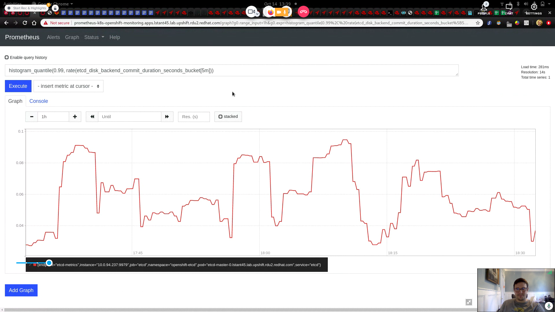The height and width of the screenshot is (312, 555).
Task: Switch to the Console tab
Action: pos(38,101)
